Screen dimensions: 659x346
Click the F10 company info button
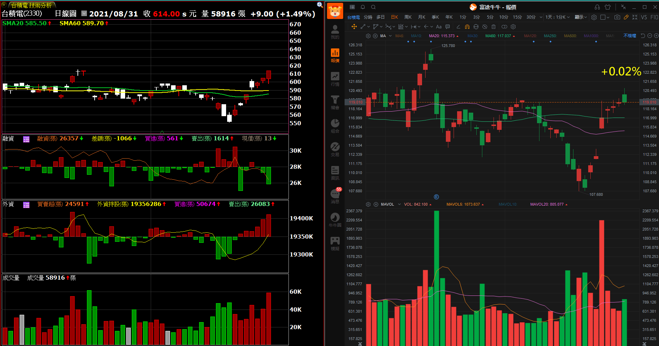coord(654,17)
